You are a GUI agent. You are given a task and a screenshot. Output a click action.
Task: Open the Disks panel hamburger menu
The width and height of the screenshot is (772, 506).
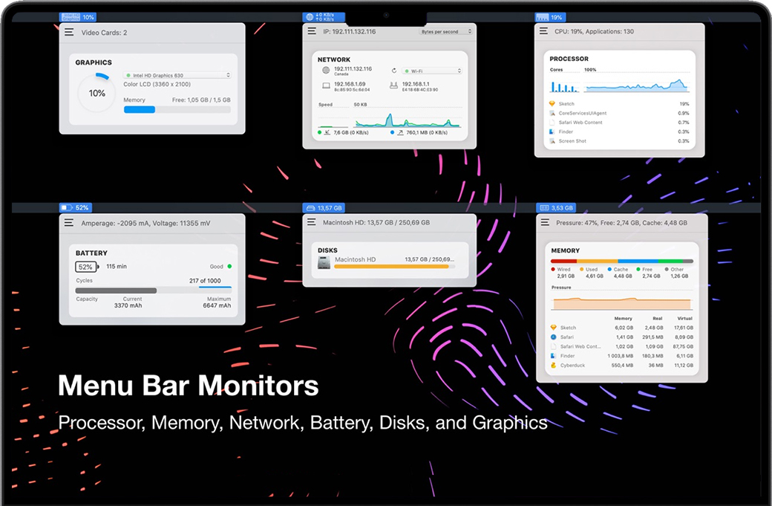click(312, 222)
